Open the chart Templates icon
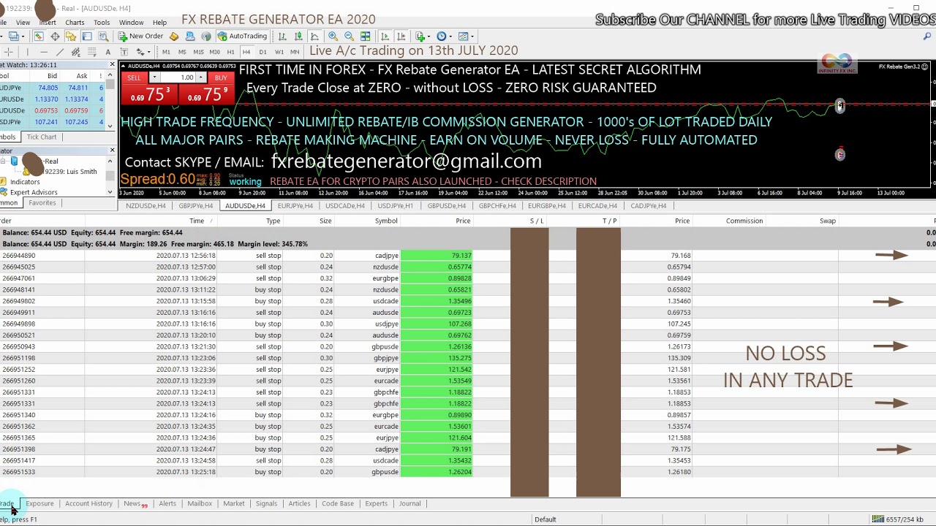Viewport: 936px width, 526px height. (463, 36)
